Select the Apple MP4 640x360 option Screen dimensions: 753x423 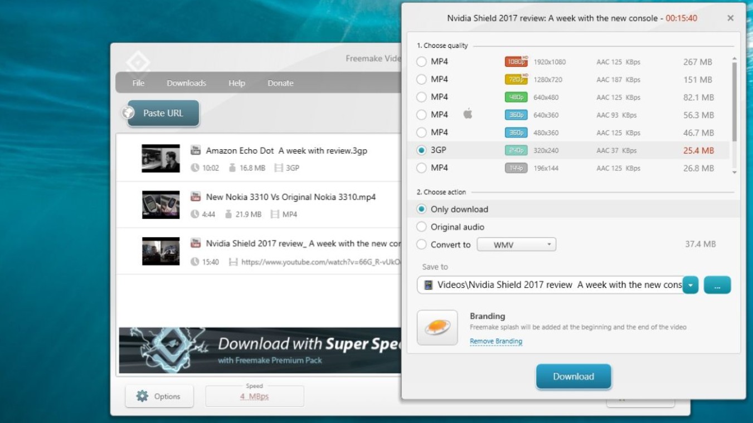(421, 115)
